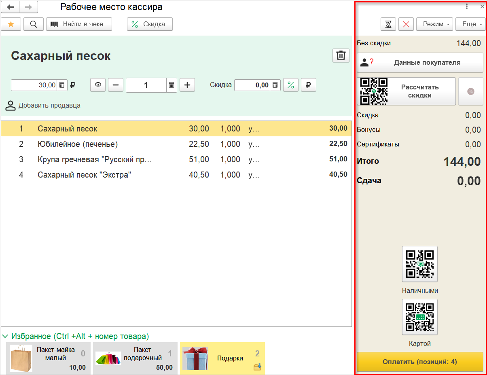Click the 'Сахарный песок' heading
The image size is (487, 375).
pos(61,56)
